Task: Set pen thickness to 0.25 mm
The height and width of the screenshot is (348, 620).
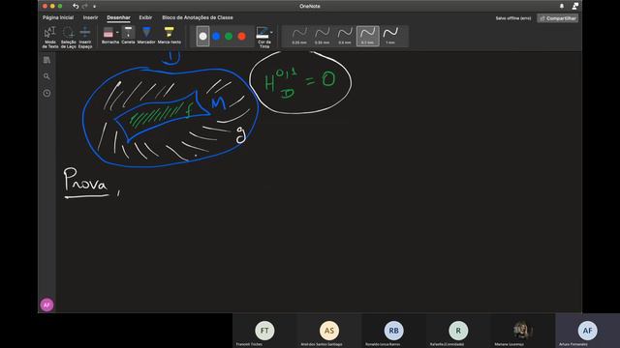Action: 299,36
